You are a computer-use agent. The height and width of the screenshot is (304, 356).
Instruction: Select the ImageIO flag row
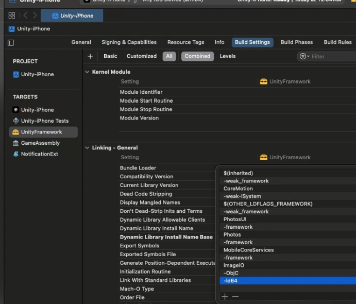coord(287,265)
